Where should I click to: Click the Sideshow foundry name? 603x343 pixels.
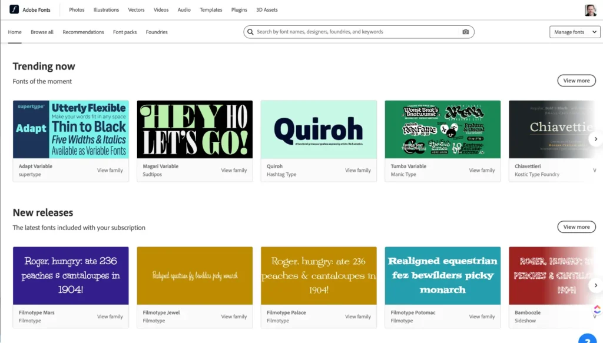point(525,321)
